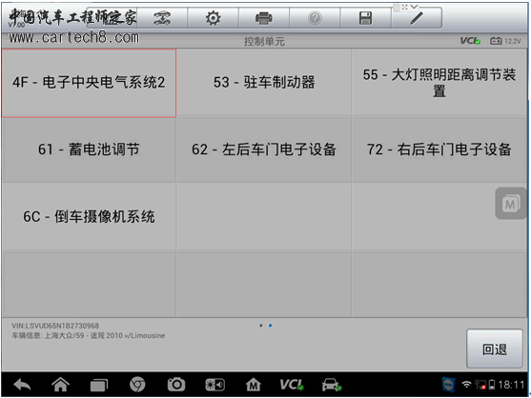
Task: Open 72 - 右后车门电子设备 unit
Action: pyautogui.click(x=439, y=149)
